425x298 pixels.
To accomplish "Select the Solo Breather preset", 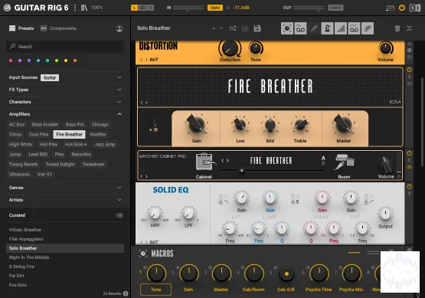I will (x=65, y=248).
